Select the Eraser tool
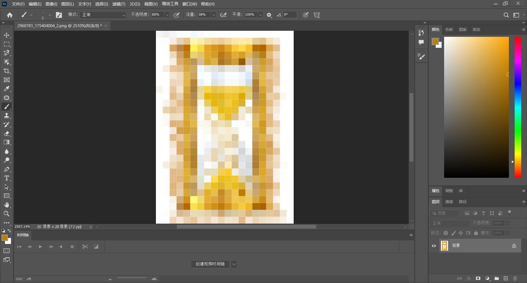Image resolution: width=527 pixels, height=283 pixels. pos(7,134)
